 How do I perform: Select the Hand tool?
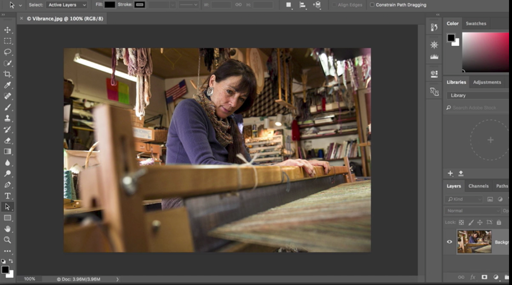pyautogui.click(x=7, y=229)
